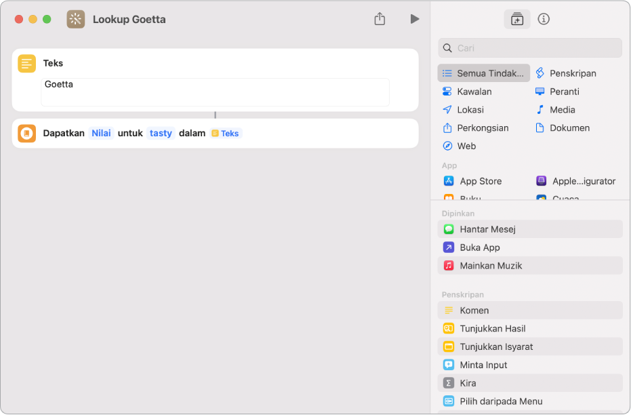Click the Teks action title
This screenshot has width=631, height=415.
[53, 63]
